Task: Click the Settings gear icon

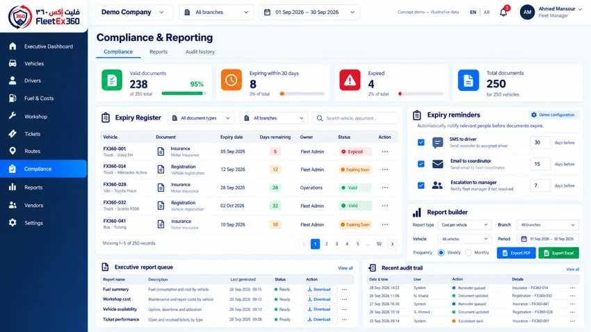Action: coord(13,223)
